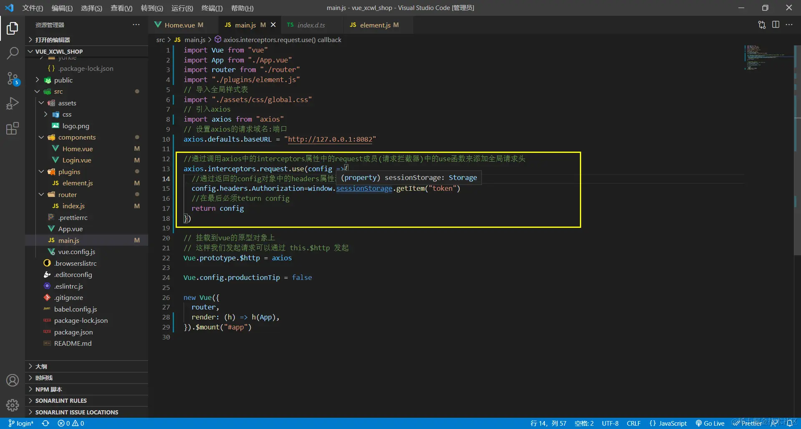Expand the public folder
801x429 pixels.
[63, 80]
